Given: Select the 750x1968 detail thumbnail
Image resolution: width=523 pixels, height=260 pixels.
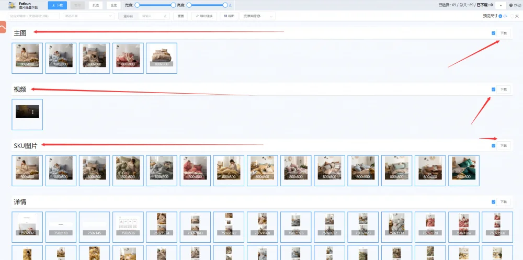Looking at the screenshot, I should (262, 227).
